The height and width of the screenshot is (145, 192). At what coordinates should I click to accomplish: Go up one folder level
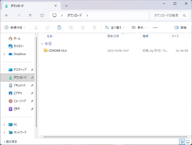coord(30,15)
